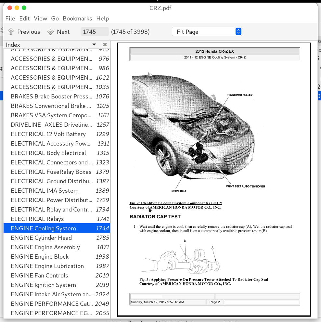Open the View menu
The width and height of the screenshot is (321, 322).
[40, 19]
